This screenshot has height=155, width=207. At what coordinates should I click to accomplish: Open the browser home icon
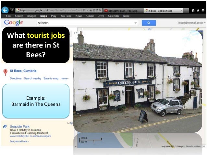click(193, 10)
